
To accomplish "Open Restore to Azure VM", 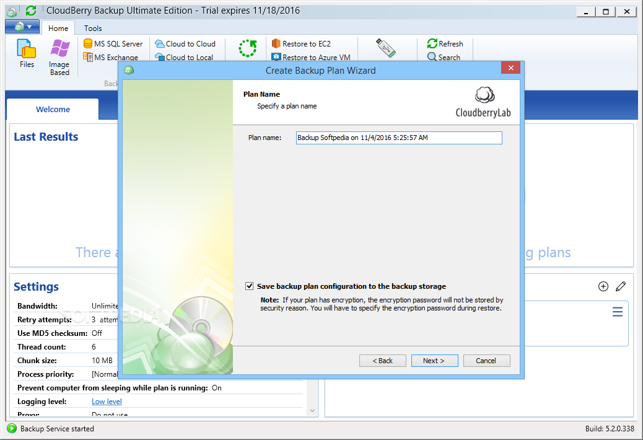I will click(311, 57).
